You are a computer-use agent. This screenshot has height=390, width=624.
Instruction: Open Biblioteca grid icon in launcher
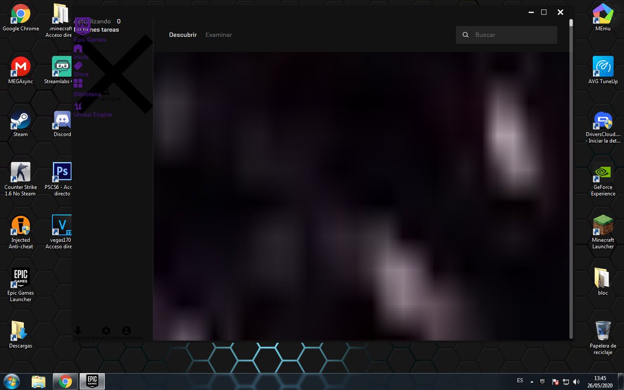tap(78, 83)
